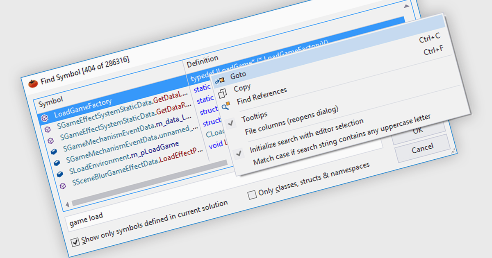Click the purple cube icon for GetDataR row
The width and height of the screenshot is (492, 258).
tap(50, 140)
